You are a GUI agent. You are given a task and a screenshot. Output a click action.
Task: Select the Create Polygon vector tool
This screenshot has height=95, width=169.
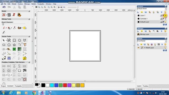click(9, 45)
